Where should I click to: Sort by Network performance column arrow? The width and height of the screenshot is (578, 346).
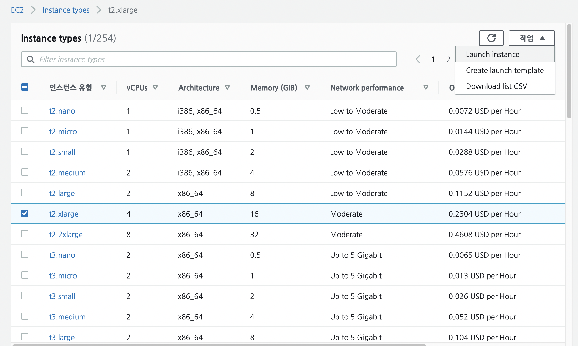pyautogui.click(x=426, y=88)
